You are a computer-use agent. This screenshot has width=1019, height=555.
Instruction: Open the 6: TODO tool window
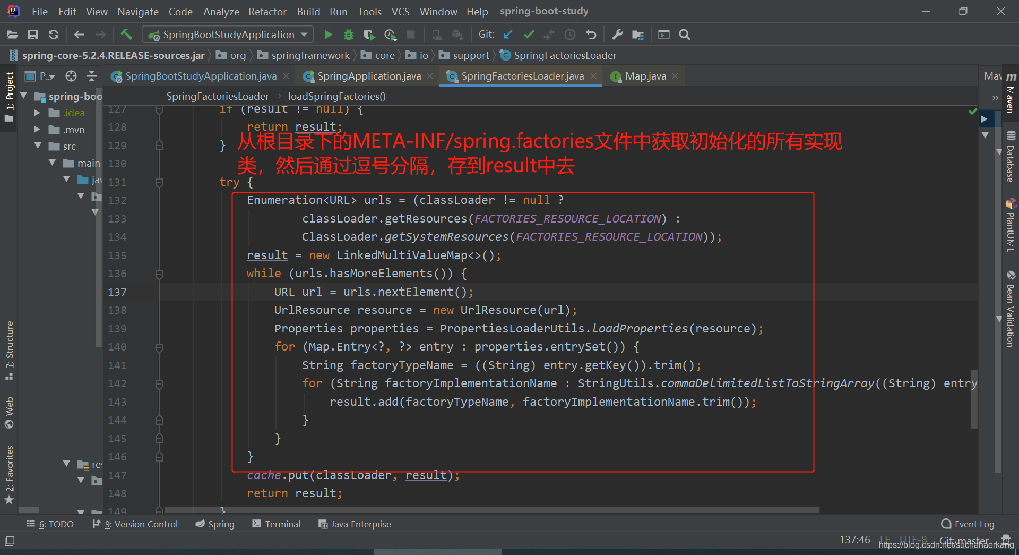pyautogui.click(x=50, y=524)
